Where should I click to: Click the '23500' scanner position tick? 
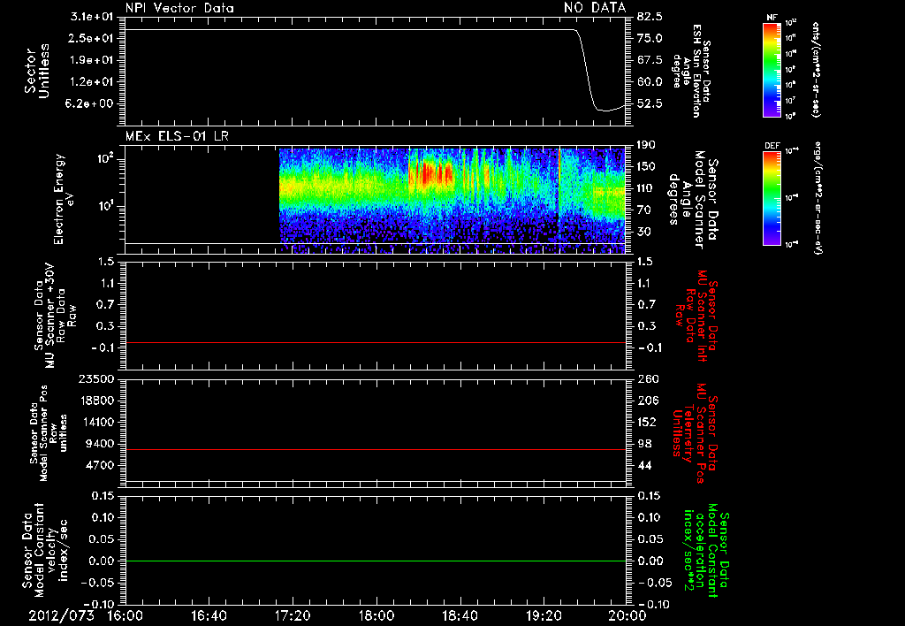(97, 378)
